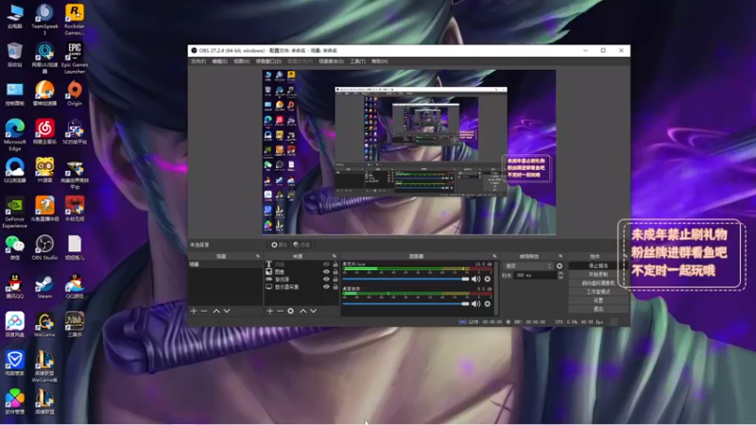Open transition type dropdown 渐变
756x425 pixels.
[527, 266]
